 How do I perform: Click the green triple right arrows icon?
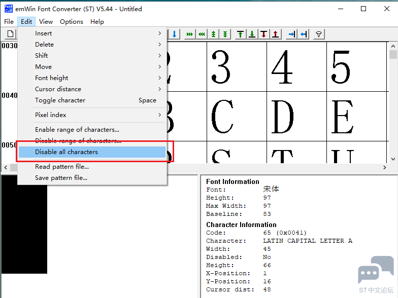tap(189, 34)
